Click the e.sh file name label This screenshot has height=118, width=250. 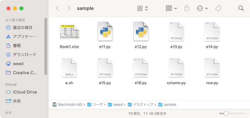[x=69, y=83]
